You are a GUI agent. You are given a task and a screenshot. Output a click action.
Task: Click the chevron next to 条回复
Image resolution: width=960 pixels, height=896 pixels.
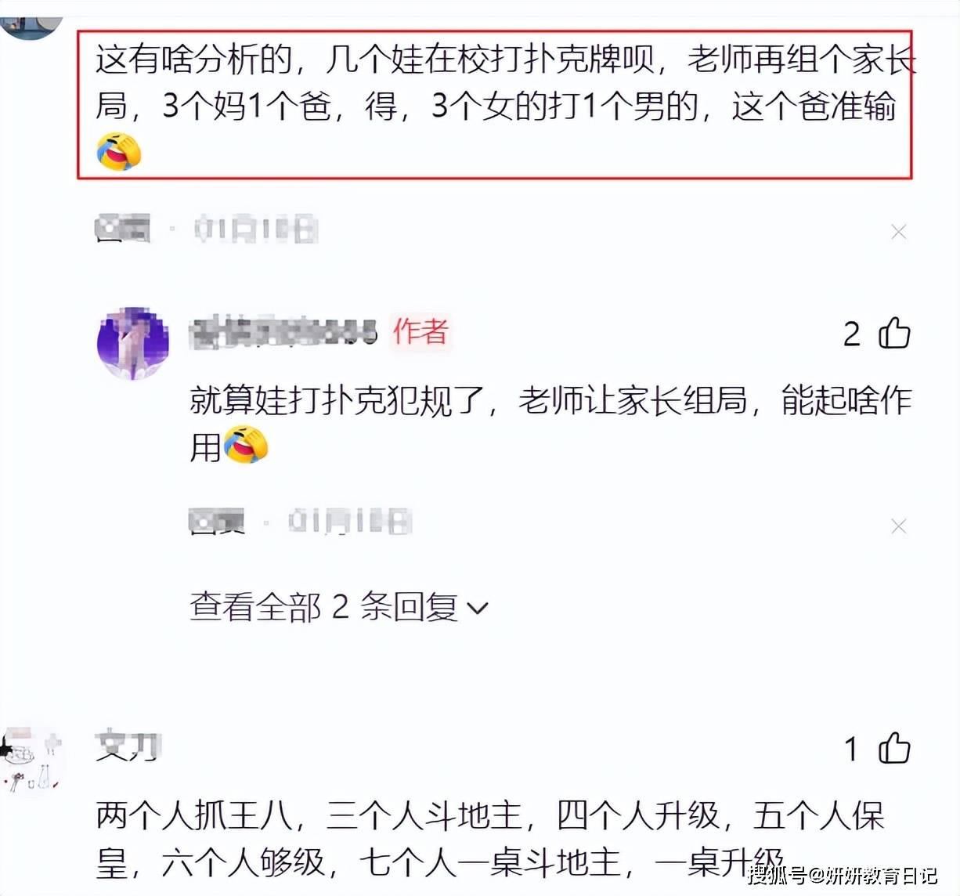[x=477, y=609]
